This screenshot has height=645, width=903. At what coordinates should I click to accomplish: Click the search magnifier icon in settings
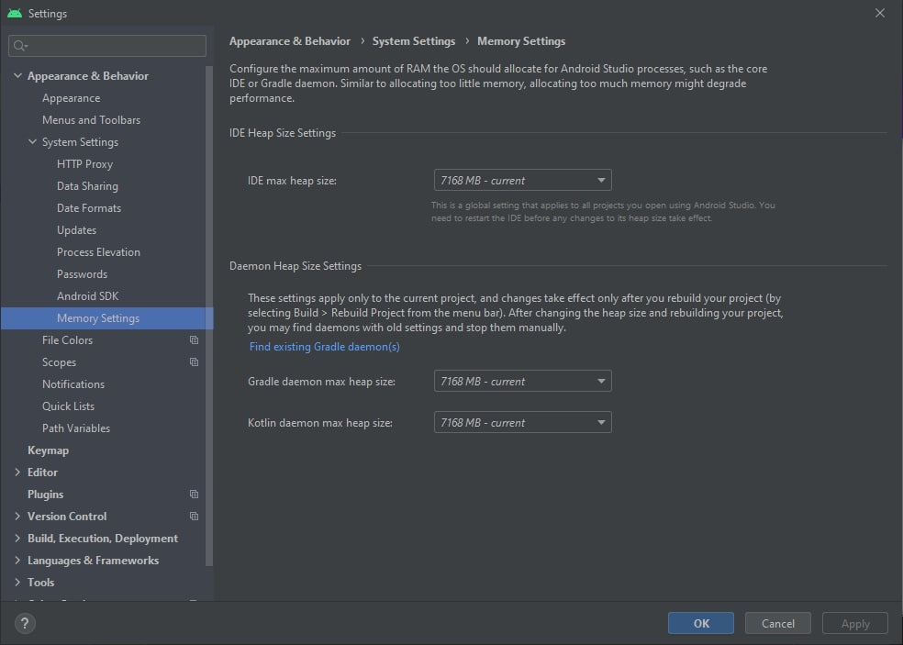coord(20,46)
